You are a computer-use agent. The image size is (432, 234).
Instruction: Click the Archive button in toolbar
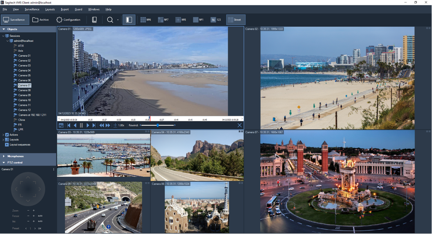tap(41, 20)
